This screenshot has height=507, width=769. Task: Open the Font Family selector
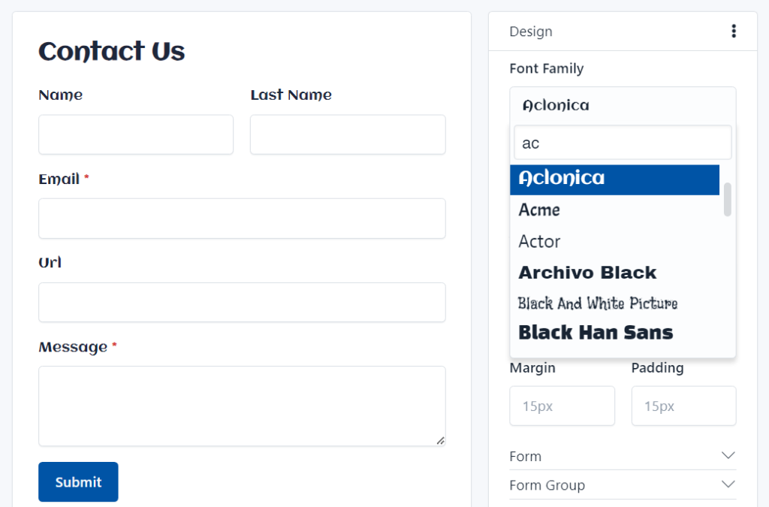click(622, 105)
